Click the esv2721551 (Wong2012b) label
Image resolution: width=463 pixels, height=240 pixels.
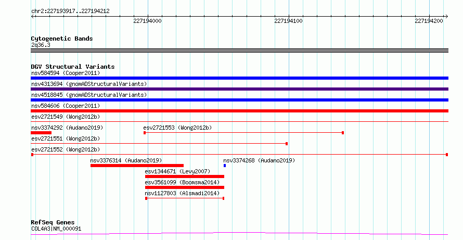click(66, 138)
